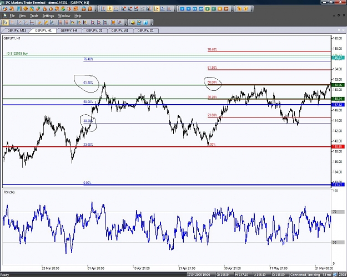Expand overflow arrow left of timeframe buttons

coord(175,10)
